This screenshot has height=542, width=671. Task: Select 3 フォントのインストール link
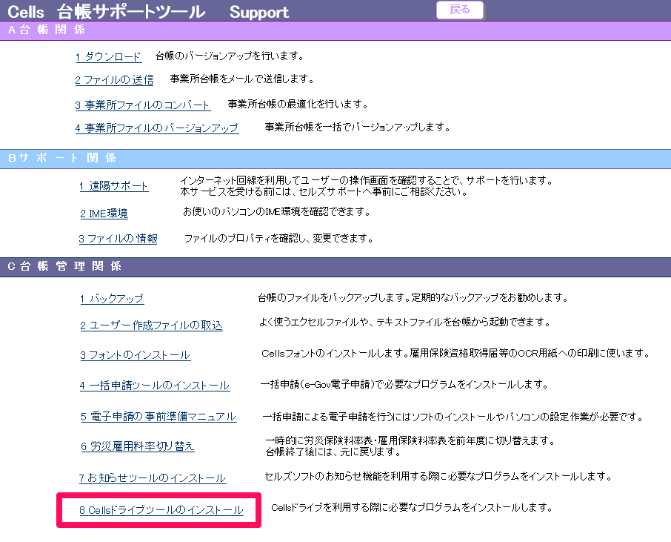(136, 355)
